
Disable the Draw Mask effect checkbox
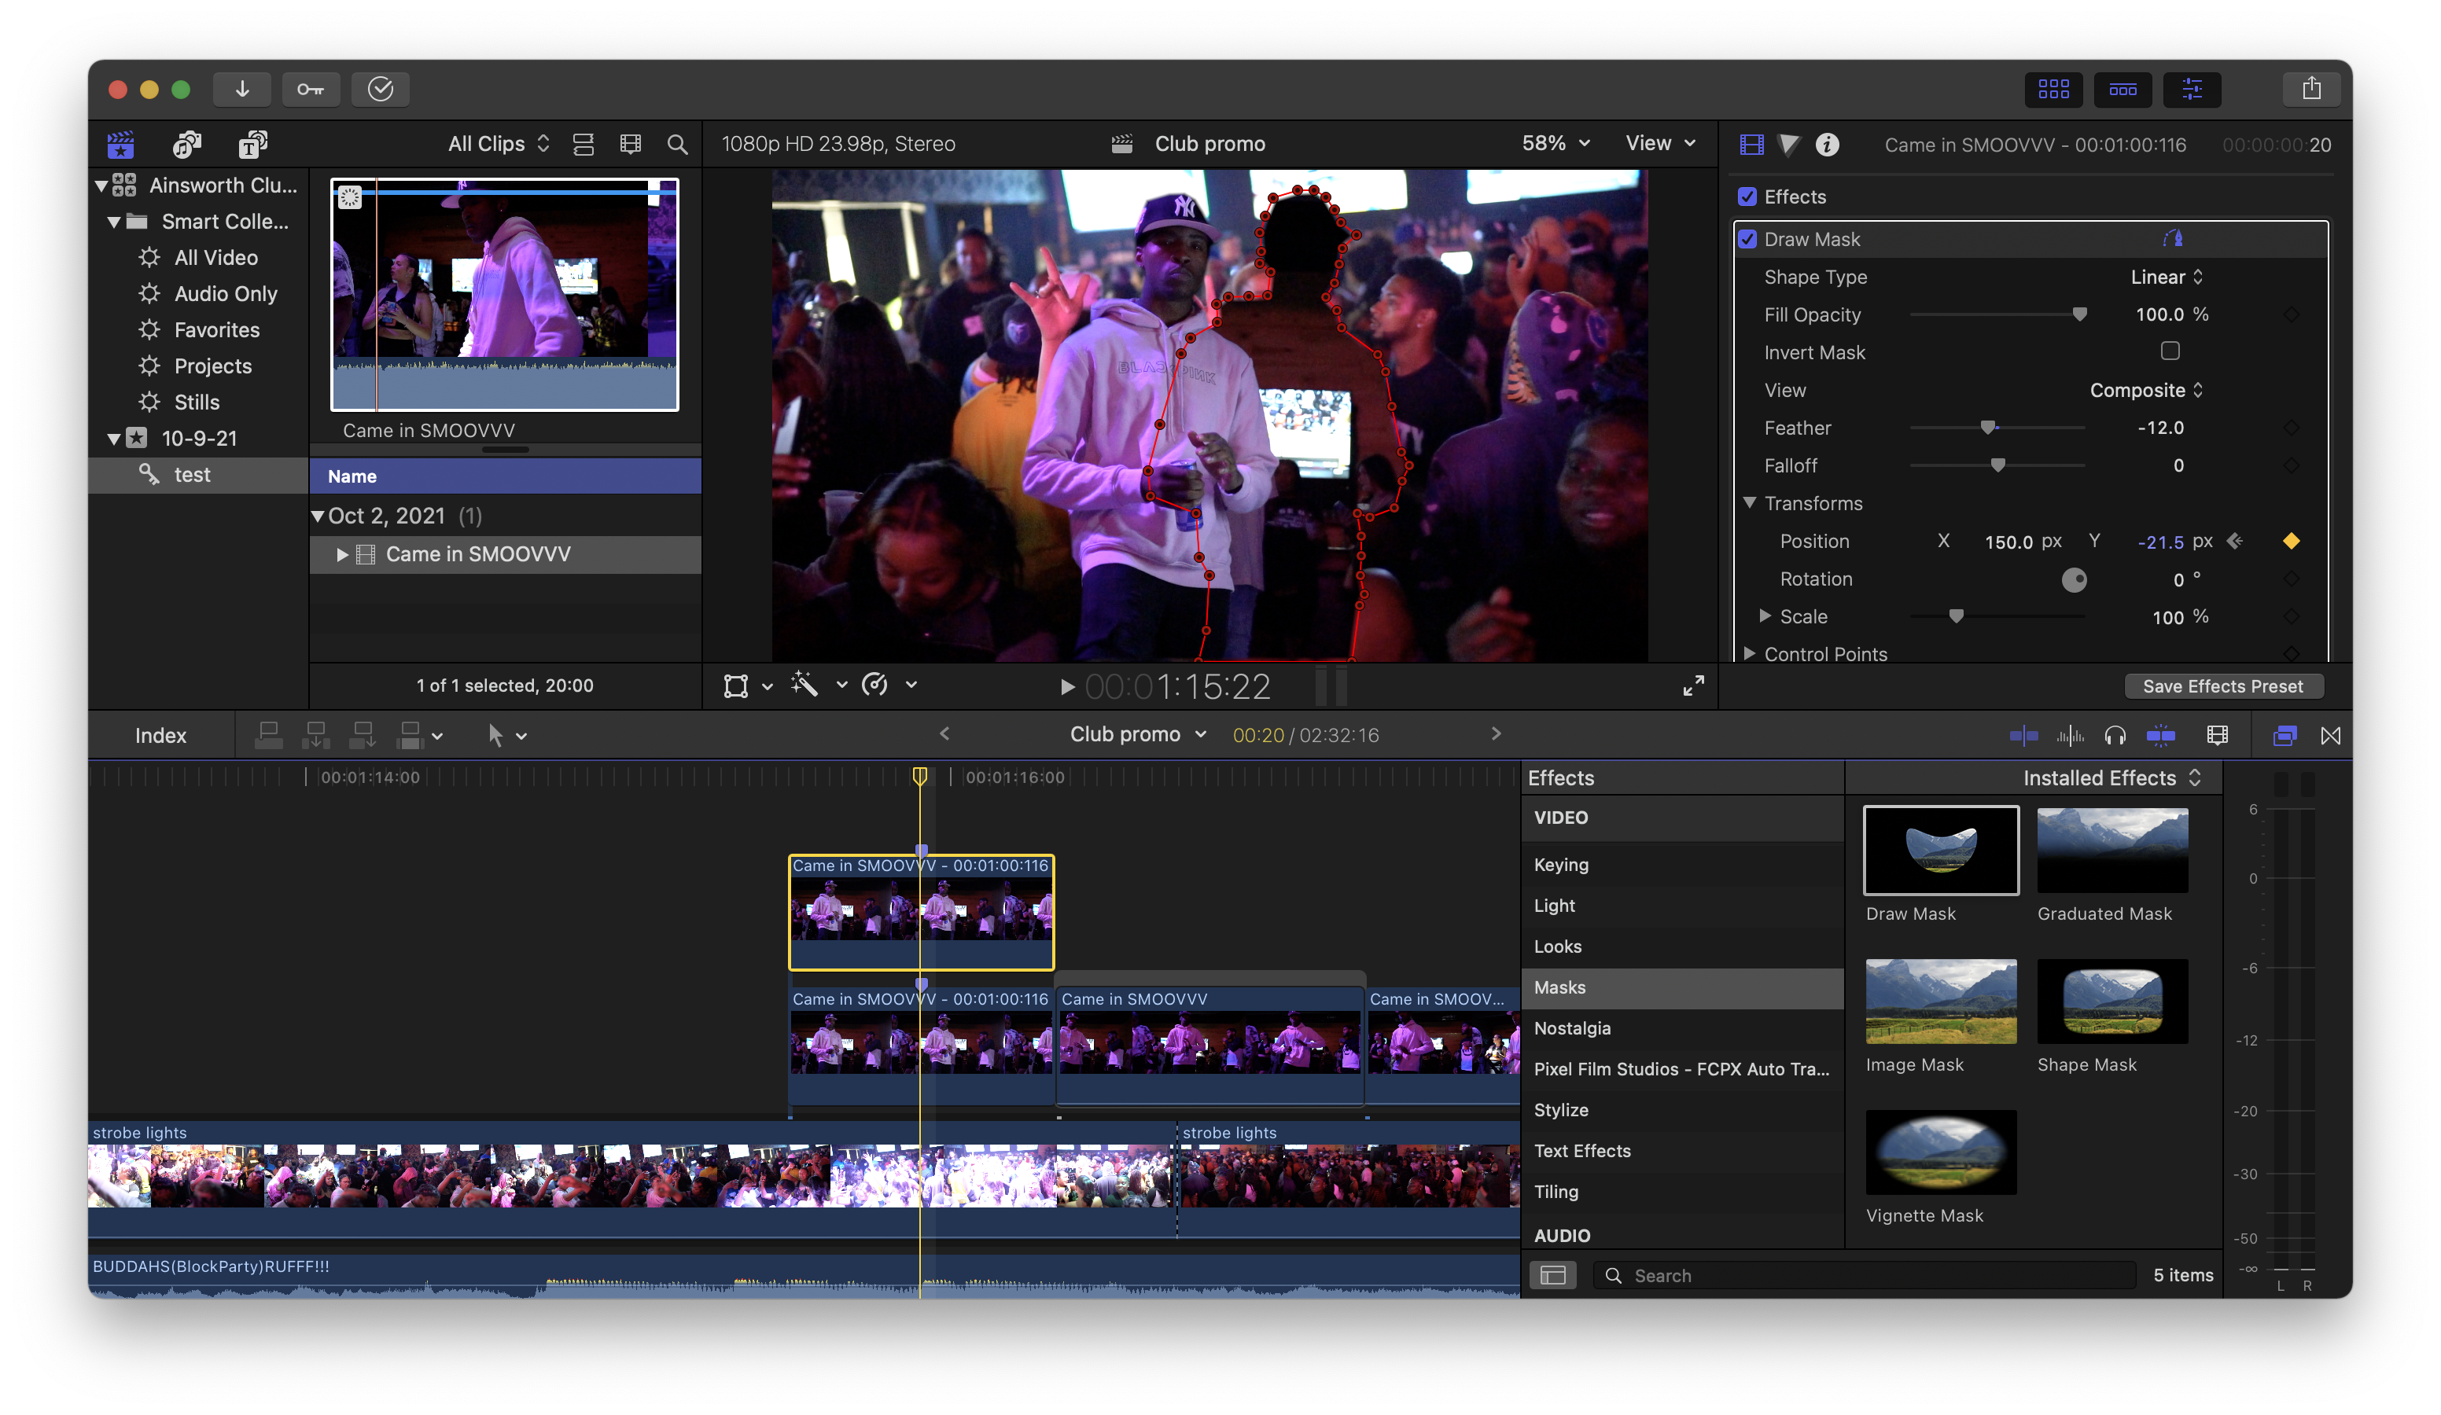pos(1747,239)
